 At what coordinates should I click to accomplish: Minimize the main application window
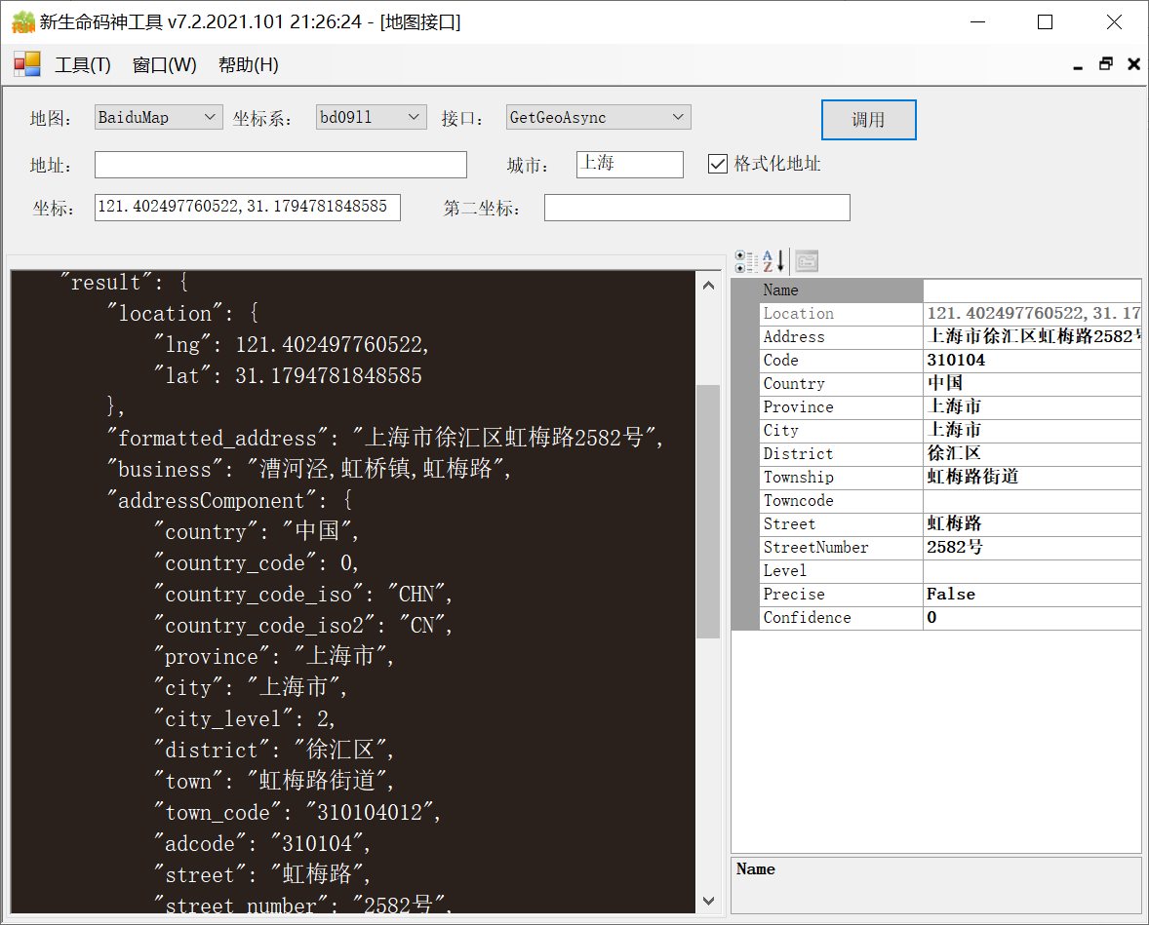tap(977, 22)
